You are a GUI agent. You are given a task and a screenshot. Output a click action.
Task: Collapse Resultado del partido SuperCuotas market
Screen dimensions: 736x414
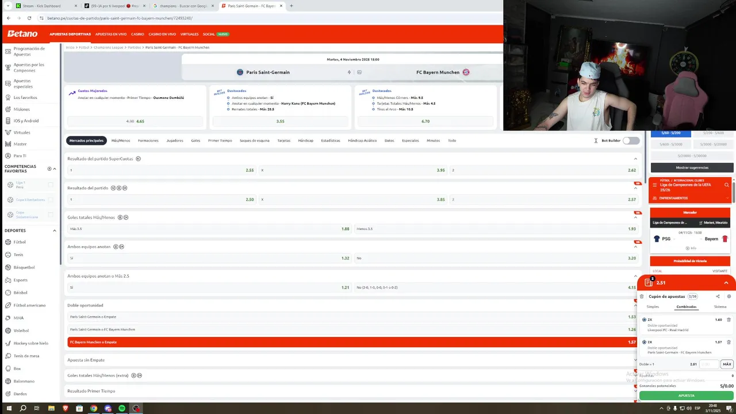[635, 159]
